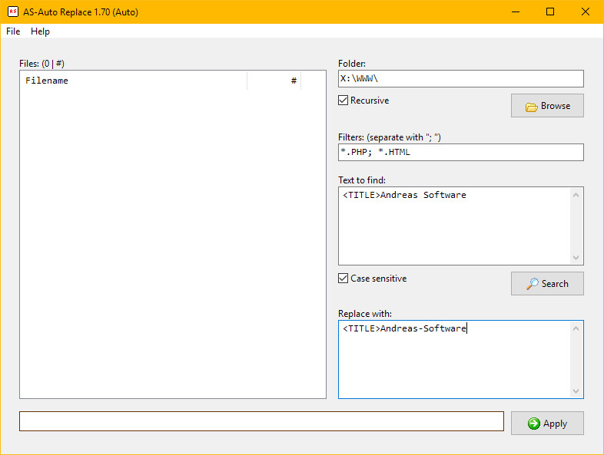Open the File menu

coord(13,31)
